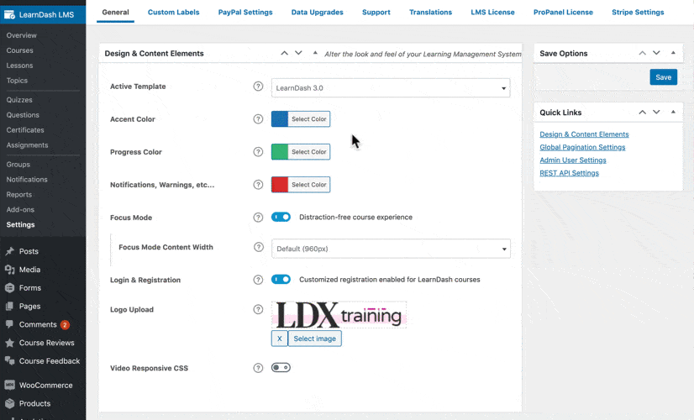
Task: Remove logo with the X button
Action: click(x=279, y=339)
